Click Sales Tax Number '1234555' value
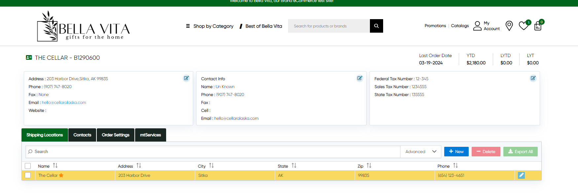This screenshot has width=578, height=193. tap(419, 87)
